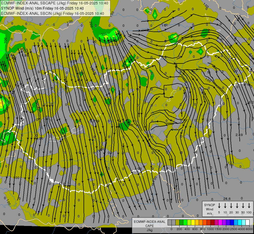
Task: Click the 'SYNOP' label in wind legend
Action: click(x=209, y=205)
